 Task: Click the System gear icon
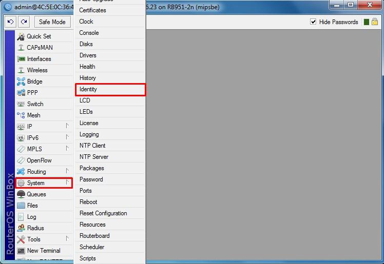21,183
